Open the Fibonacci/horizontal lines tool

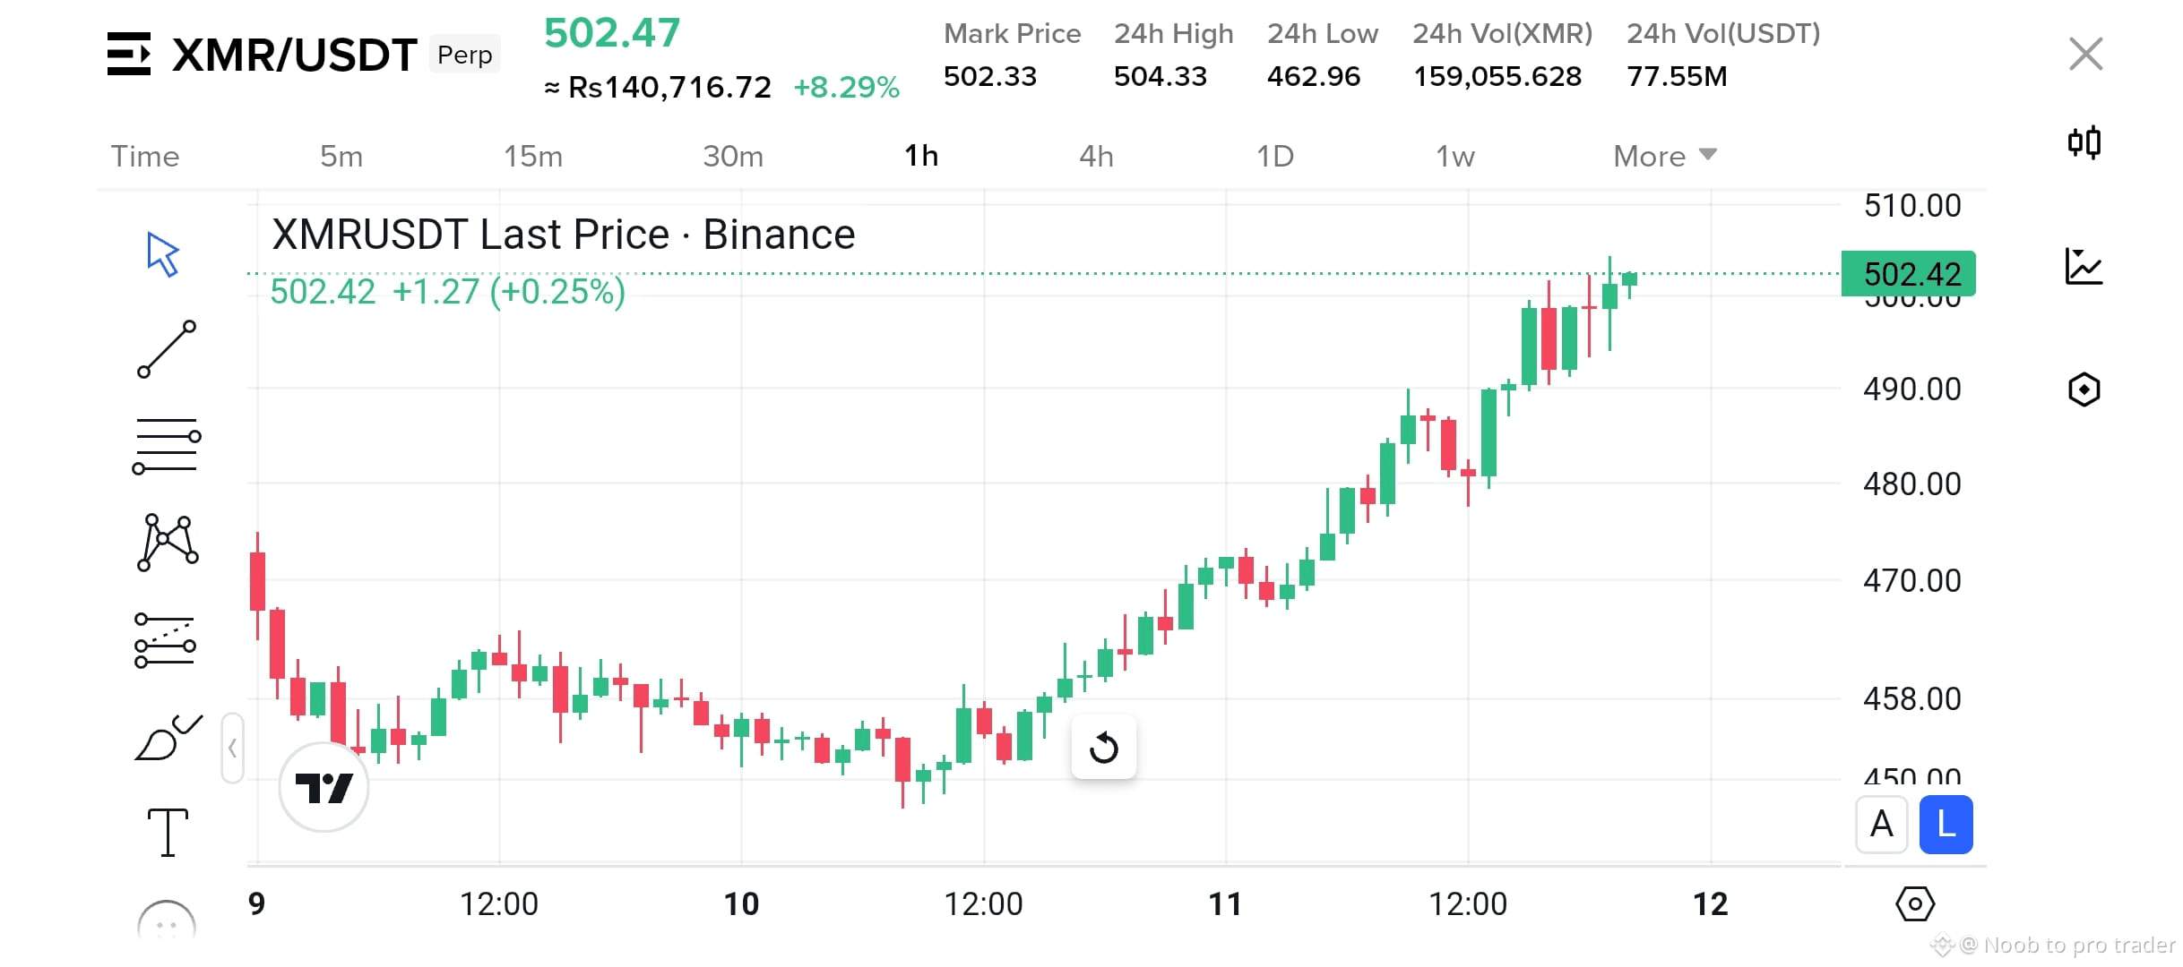167,443
